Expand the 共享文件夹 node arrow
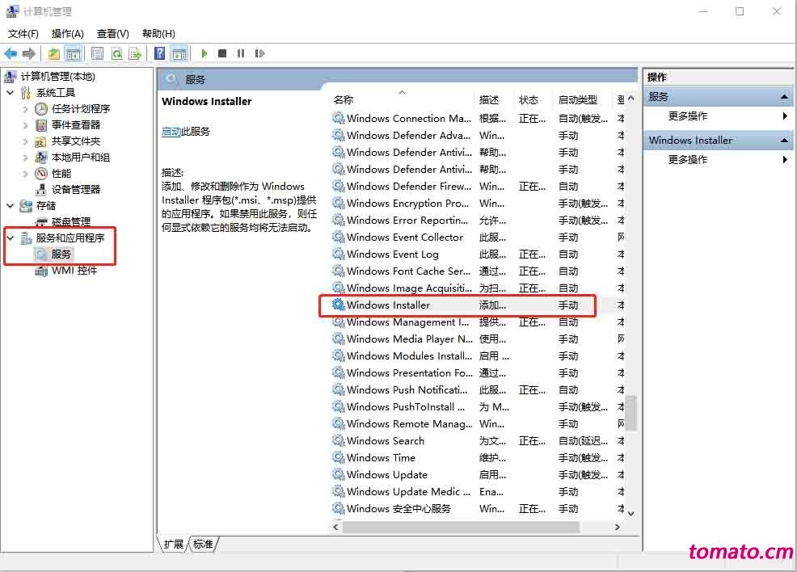797x572 pixels. [x=25, y=141]
